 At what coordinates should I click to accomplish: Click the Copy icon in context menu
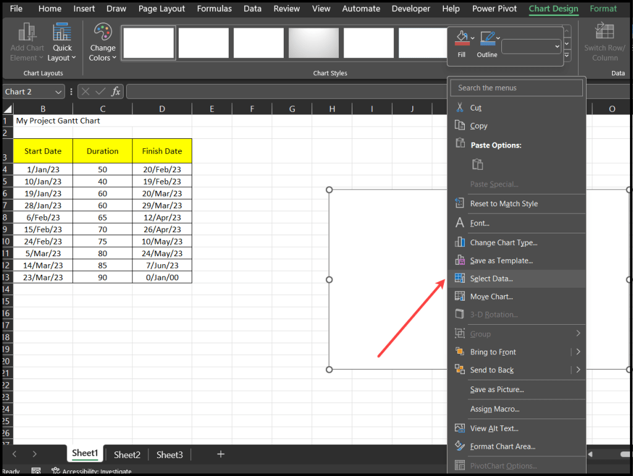tap(459, 125)
